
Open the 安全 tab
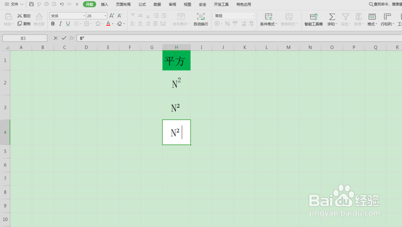tap(203, 4)
